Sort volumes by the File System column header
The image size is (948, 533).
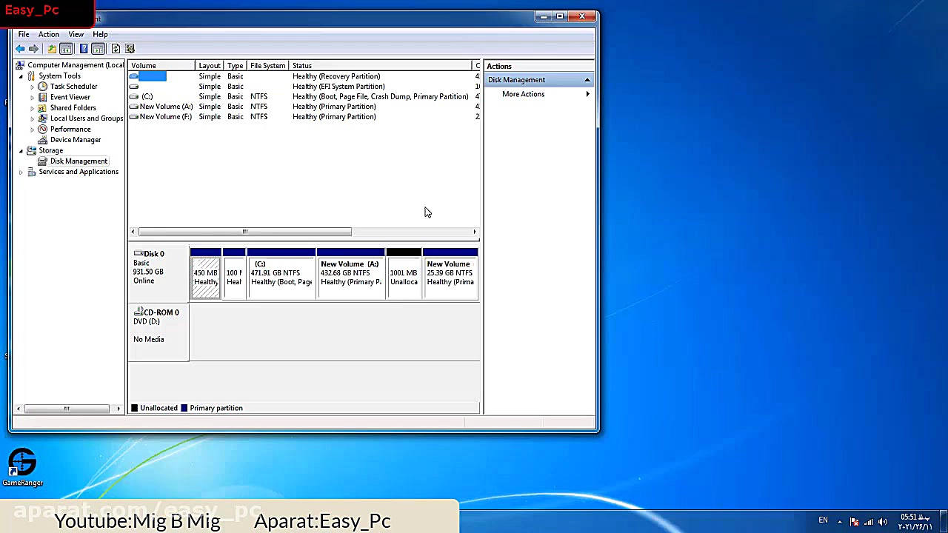267,66
